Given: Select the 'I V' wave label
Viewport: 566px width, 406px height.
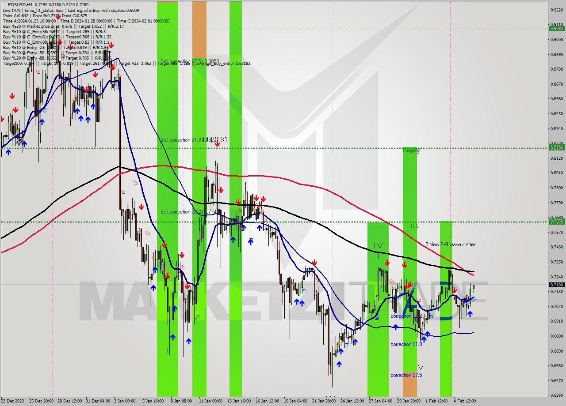Looking at the screenshot, I should (378, 245).
